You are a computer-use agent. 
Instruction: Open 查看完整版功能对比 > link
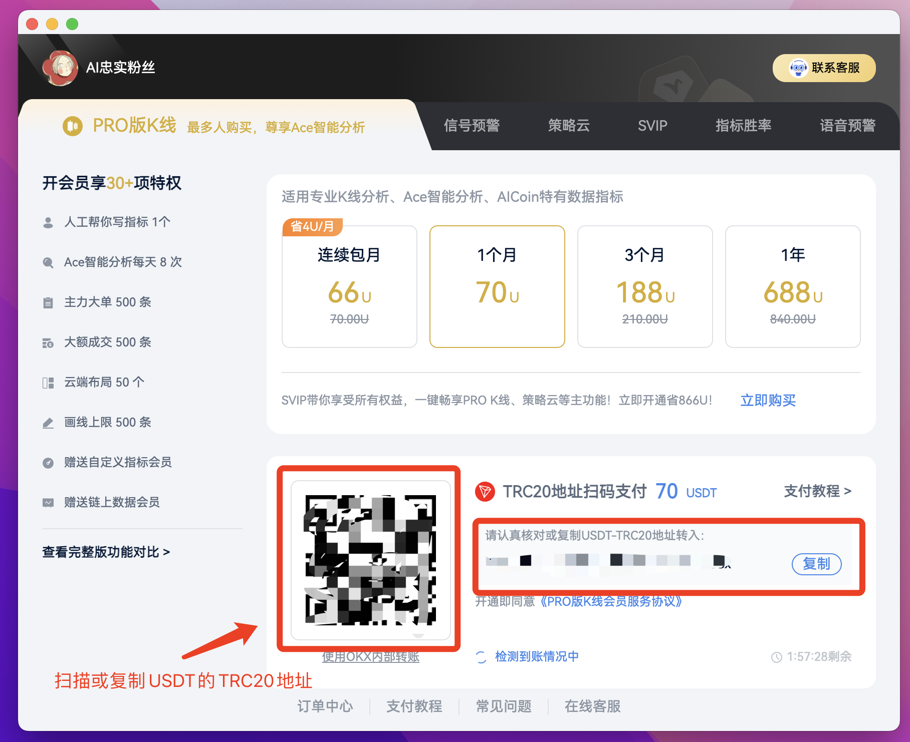click(x=106, y=552)
